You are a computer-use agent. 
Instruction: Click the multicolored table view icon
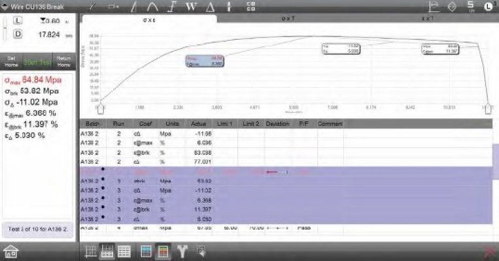point(163,252)
